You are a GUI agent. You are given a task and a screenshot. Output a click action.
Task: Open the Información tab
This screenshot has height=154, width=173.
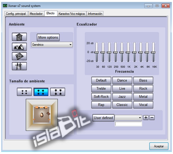click(x=95, y=14)
